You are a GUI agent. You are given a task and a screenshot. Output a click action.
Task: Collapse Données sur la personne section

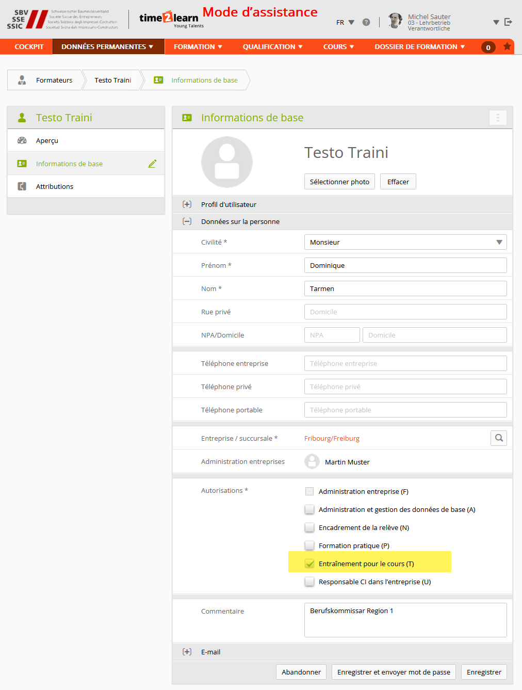click(187, 221)
